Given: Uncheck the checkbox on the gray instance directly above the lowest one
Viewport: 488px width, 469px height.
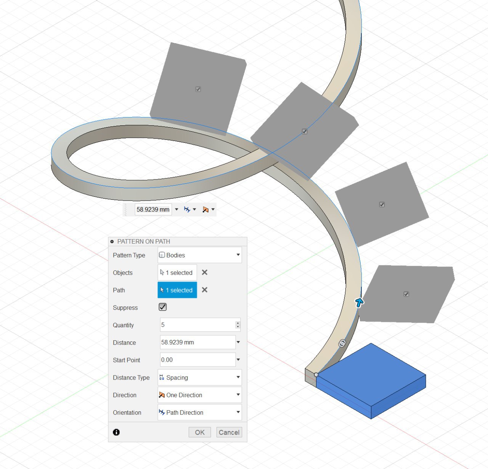Looking at the screenshot, I should point(382,204).
